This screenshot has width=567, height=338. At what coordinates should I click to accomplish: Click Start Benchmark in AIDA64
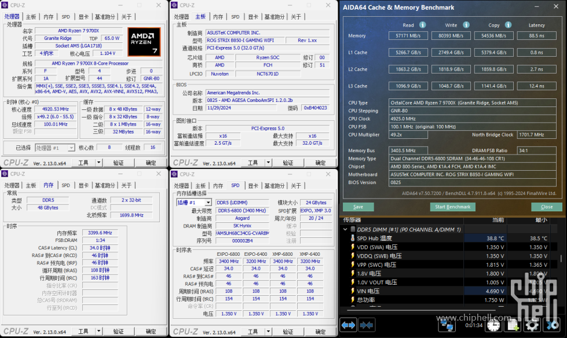(x=453, y=207)
